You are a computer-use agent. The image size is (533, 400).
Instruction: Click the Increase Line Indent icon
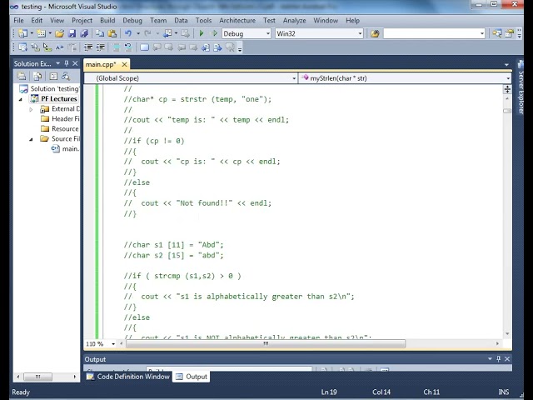(x=100, y=47)
